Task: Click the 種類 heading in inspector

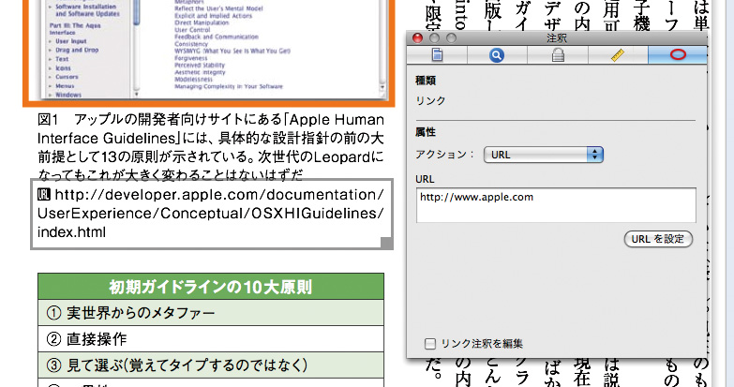Action: pyautogui.click(x=426, y=81)
